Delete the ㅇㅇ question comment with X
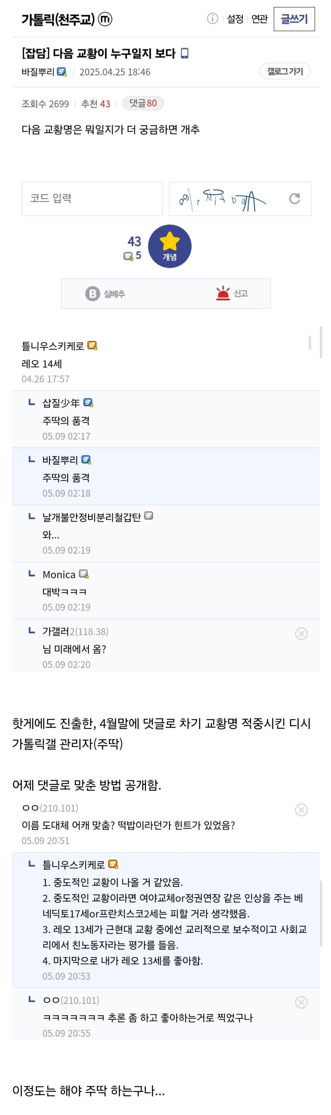The height and width of the screenshot is (1115, 331). (301, 810)
